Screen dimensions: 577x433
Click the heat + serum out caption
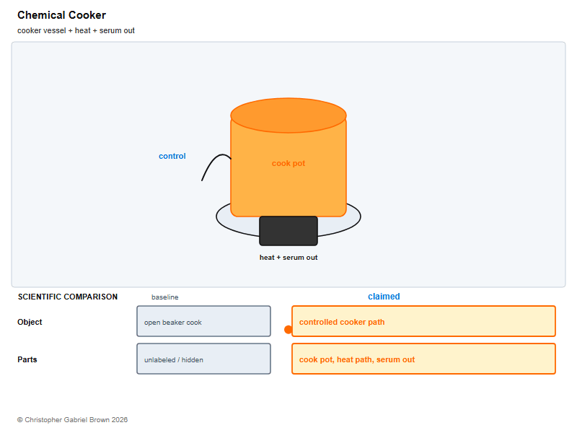(288, 258)
